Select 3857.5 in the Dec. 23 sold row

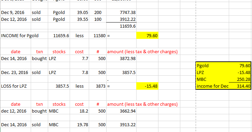(121, 72)
